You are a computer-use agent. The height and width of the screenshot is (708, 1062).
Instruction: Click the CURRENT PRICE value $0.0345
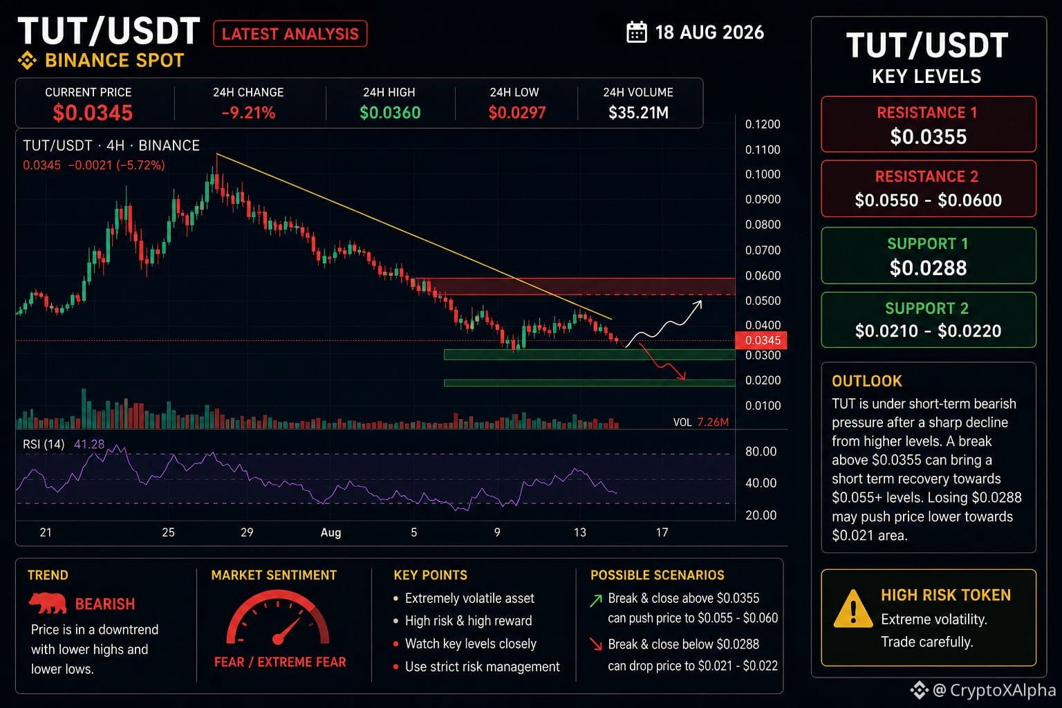click(93, 113)
